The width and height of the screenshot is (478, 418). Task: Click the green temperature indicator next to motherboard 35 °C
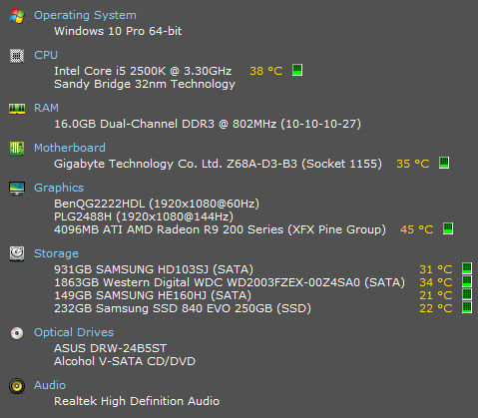444,163
